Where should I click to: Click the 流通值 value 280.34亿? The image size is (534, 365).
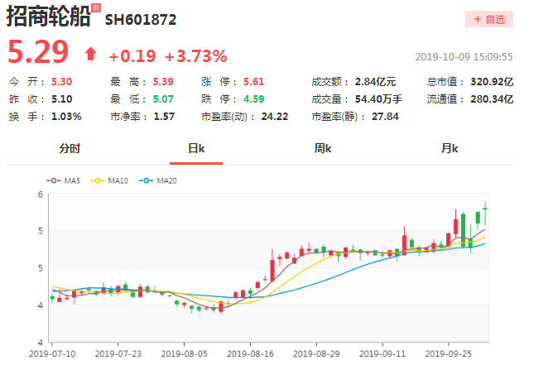pos(492,99)
